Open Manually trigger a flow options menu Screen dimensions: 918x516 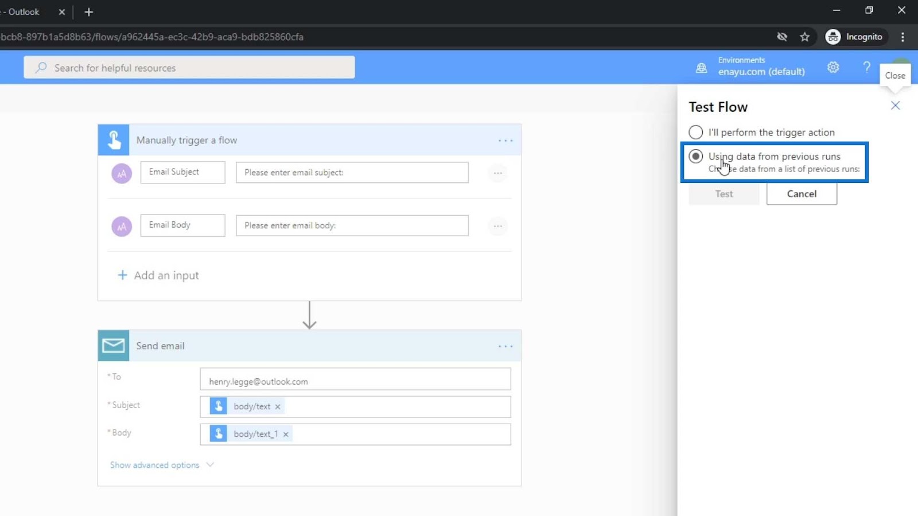pyautogui.click(x=505, y=140)
